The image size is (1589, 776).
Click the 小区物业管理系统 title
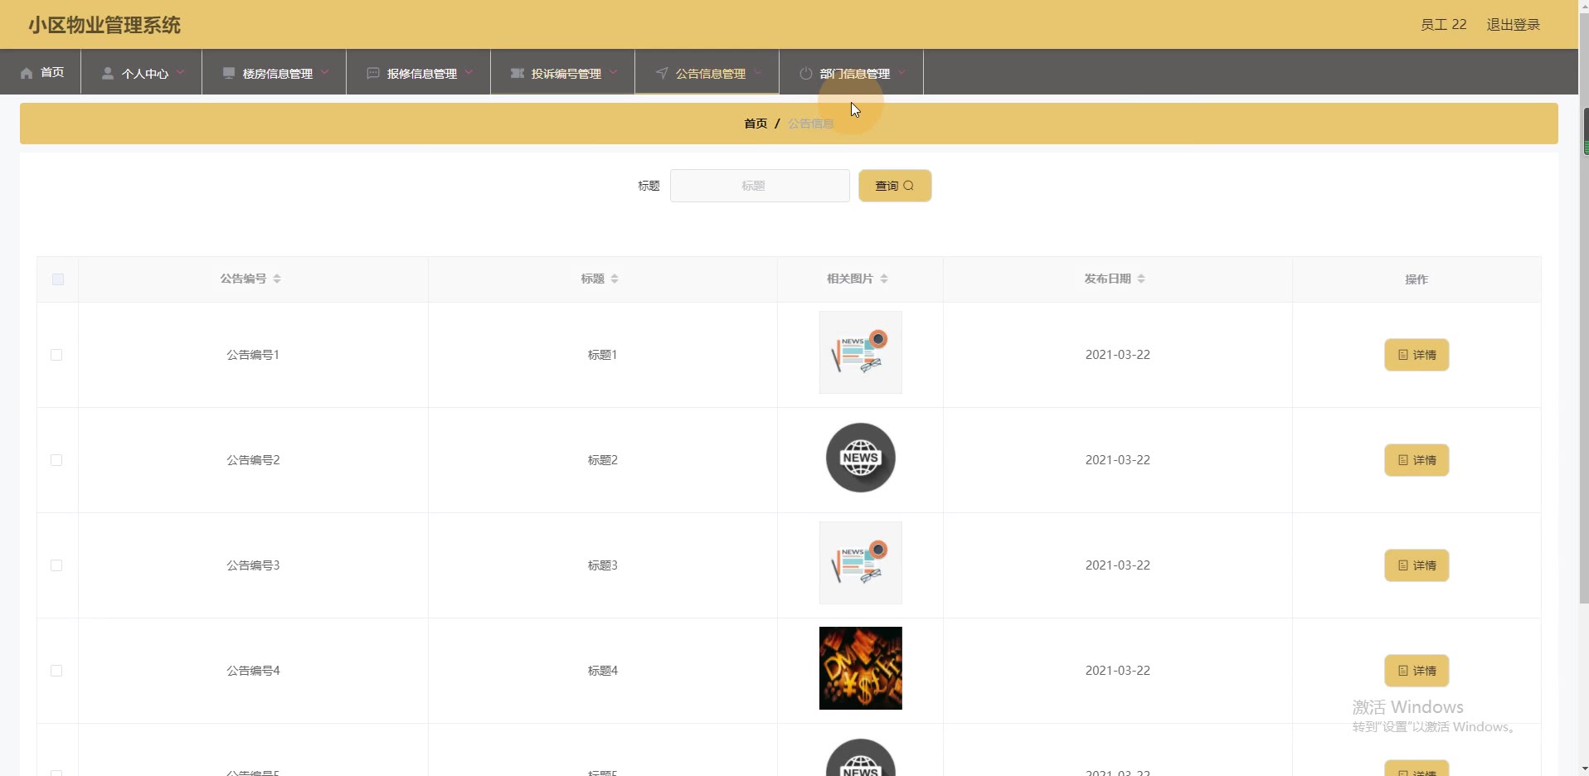pos(104,25)
